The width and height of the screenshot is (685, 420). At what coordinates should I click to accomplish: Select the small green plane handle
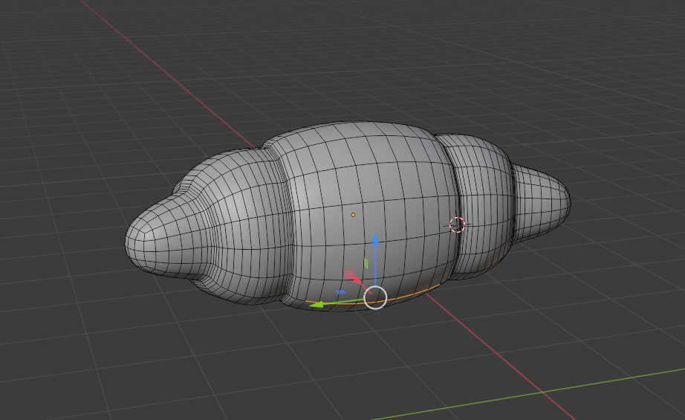click(x=366, y=263)
